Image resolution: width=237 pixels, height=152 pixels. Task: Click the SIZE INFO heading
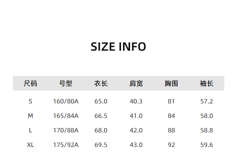coord(118,47)
